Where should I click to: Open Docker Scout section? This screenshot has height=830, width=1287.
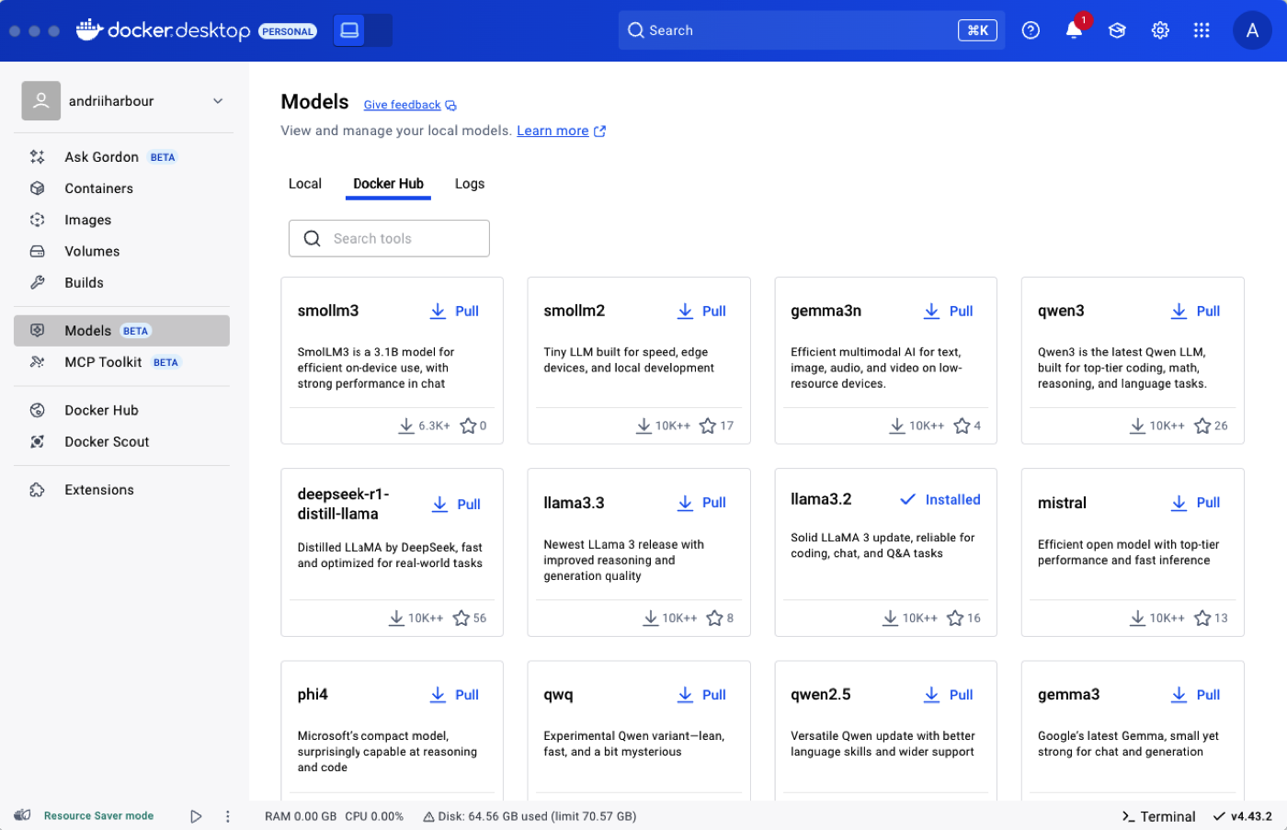click(121, 441)
